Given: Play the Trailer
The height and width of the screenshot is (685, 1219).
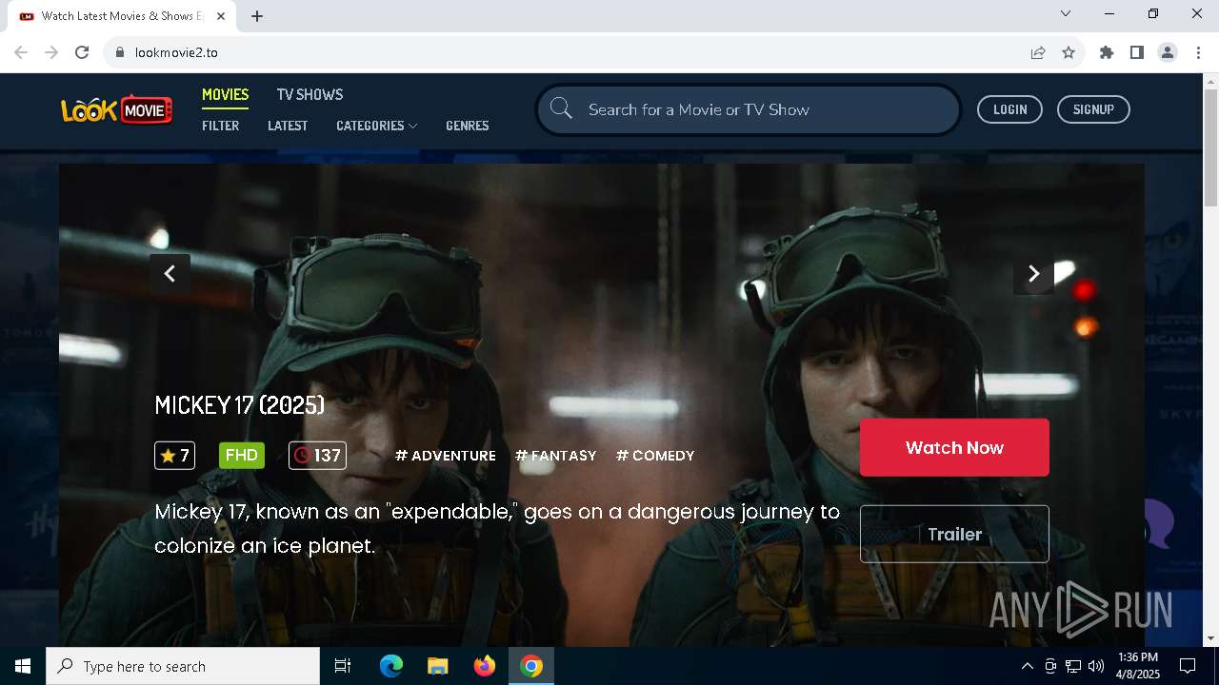Looking at the screenshot, I should click(954, 534).
